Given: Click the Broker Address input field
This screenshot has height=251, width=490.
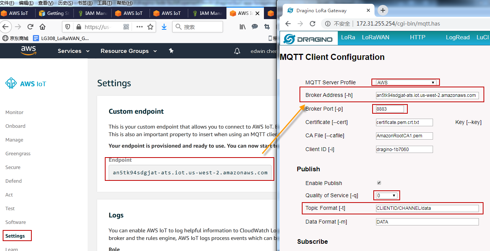Looking at the screenshot, I should [427, 95].
